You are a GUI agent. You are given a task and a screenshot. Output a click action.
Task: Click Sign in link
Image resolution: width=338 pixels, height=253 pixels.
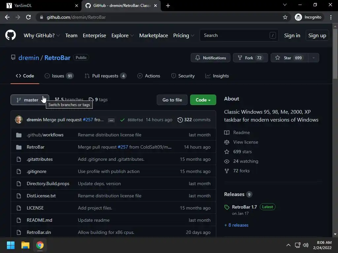coord(292,36)
